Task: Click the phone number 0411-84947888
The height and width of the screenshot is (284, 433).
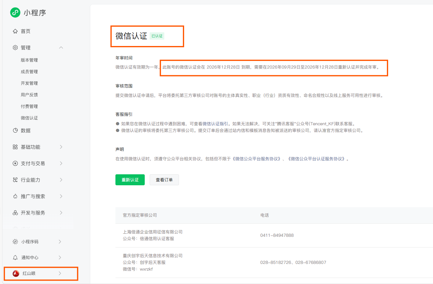Action: 277,235
